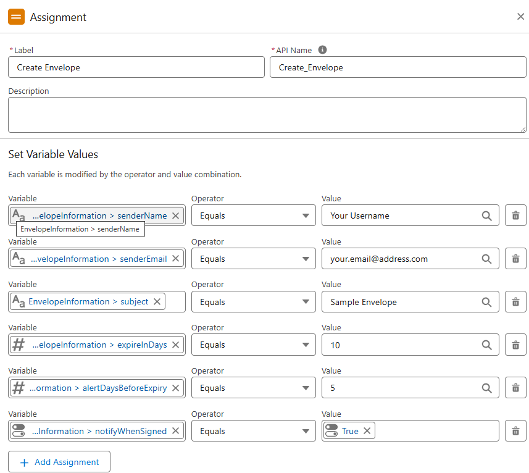This screenshot has height=473, width=529.
Task: Delete the notifyWhenSigned assignment row
Action: [515, 431]
